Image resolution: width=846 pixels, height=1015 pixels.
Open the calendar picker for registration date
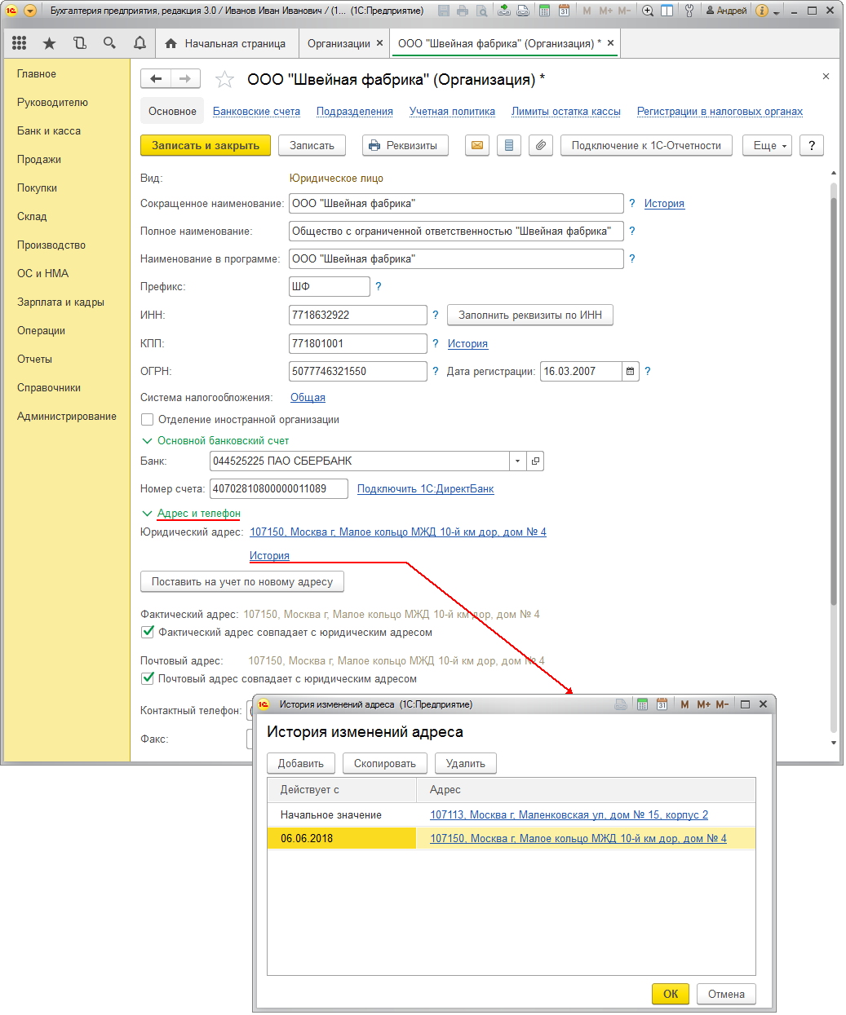(x=631, y=371)
